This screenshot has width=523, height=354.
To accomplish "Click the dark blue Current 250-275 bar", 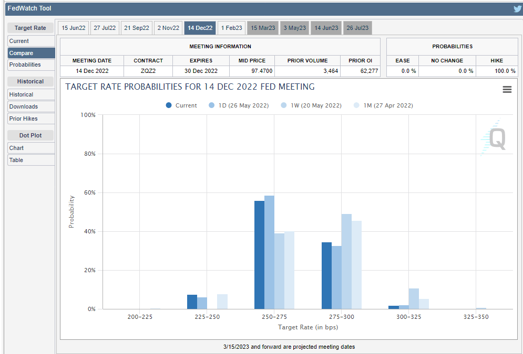I will 259,255.
